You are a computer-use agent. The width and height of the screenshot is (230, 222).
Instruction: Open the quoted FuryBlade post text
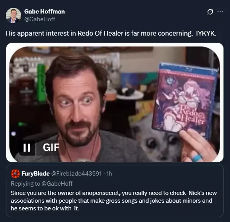114,201
